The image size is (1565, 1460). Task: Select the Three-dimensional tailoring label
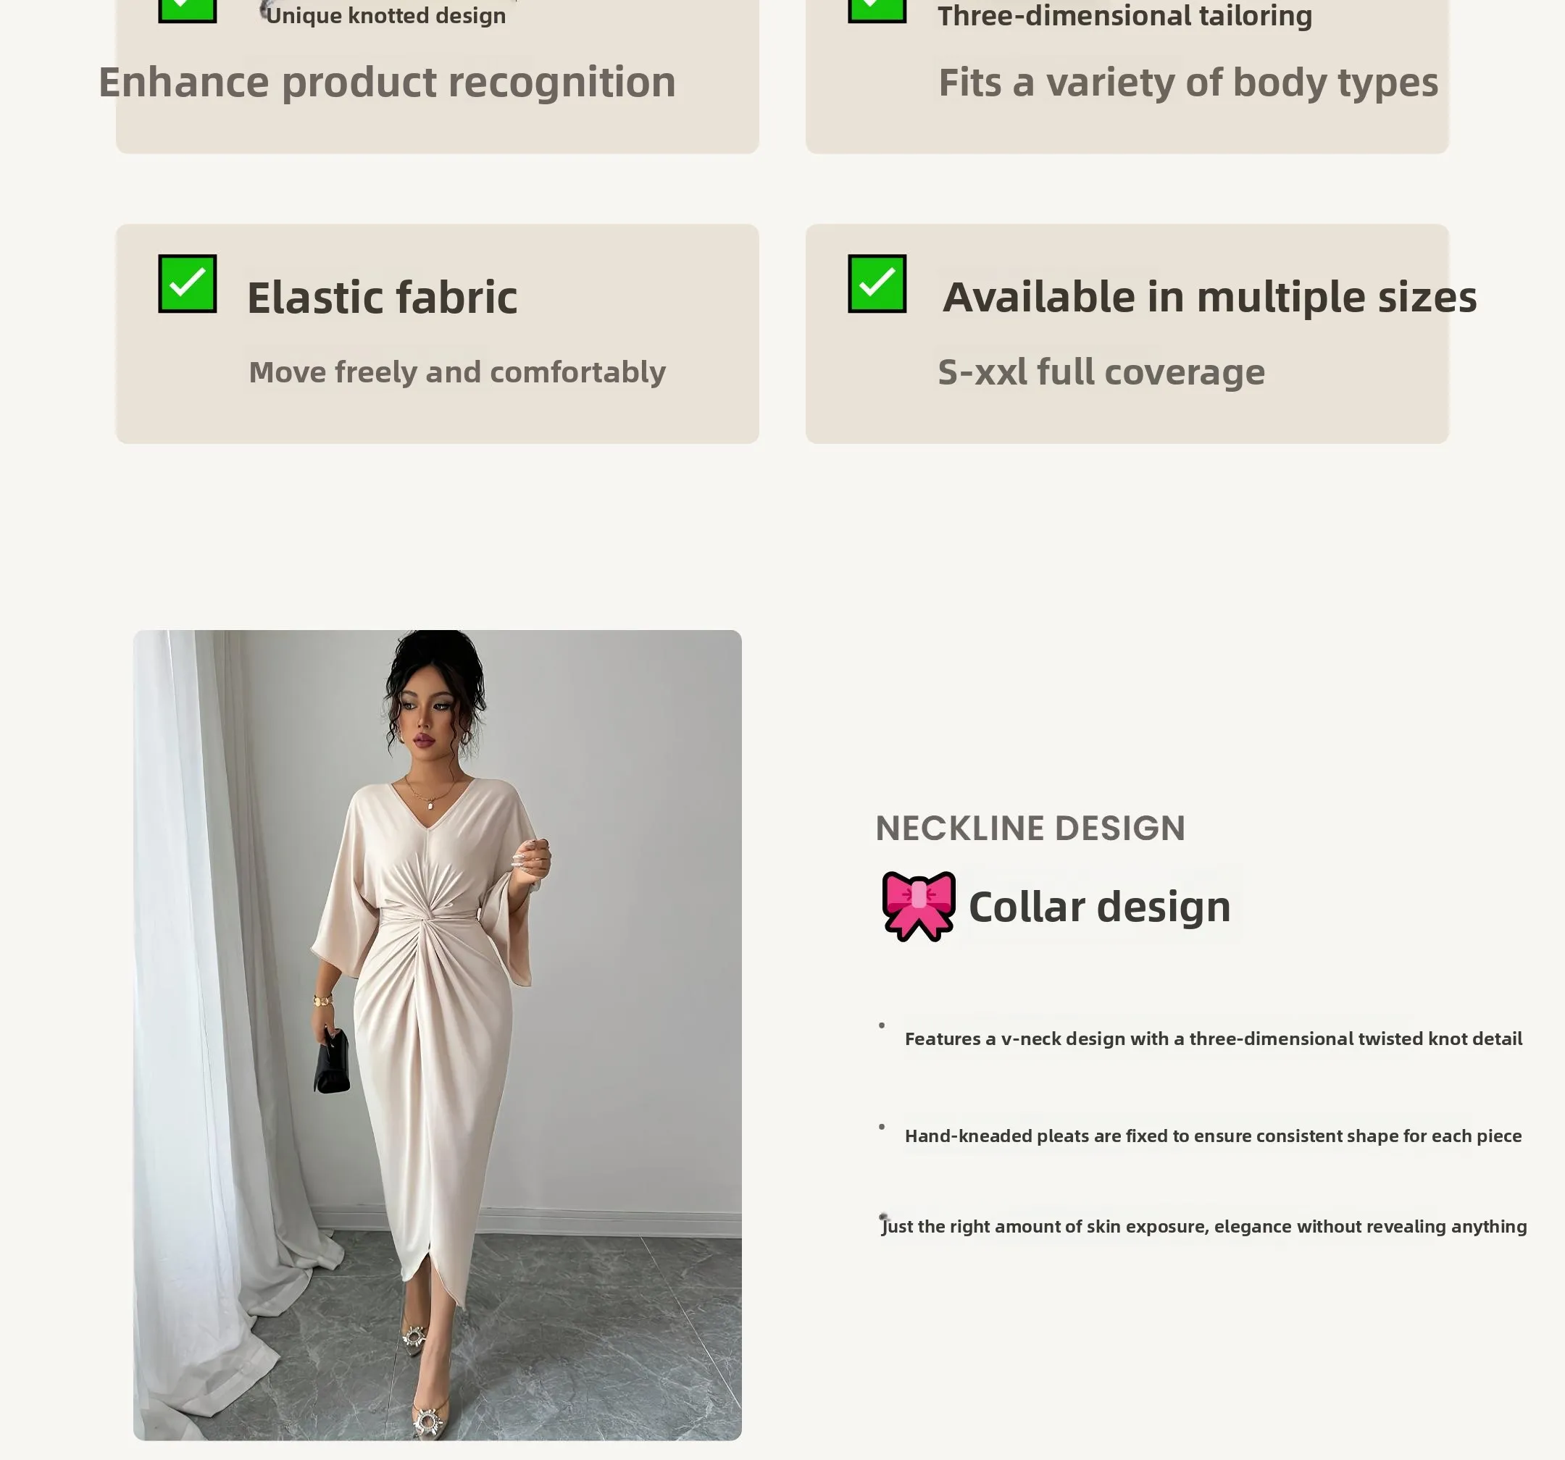point(1124,16)
